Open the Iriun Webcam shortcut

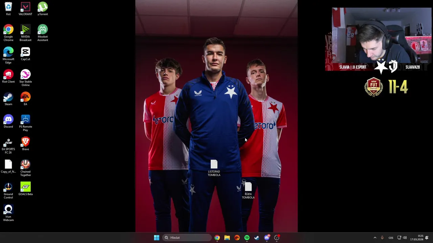8,213
